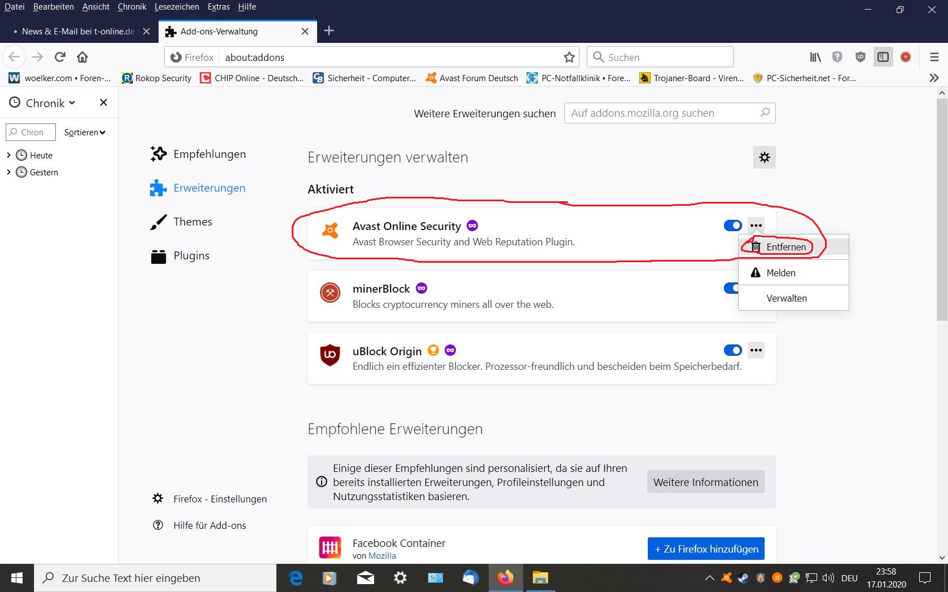
Task: Open the Plugins category
Action: pyautogui.click(x=180, y=255)
